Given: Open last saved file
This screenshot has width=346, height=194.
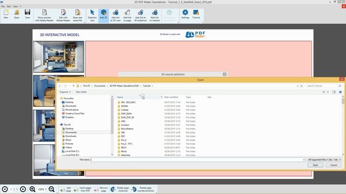Looking at the screenshot, I should (77, 16).
